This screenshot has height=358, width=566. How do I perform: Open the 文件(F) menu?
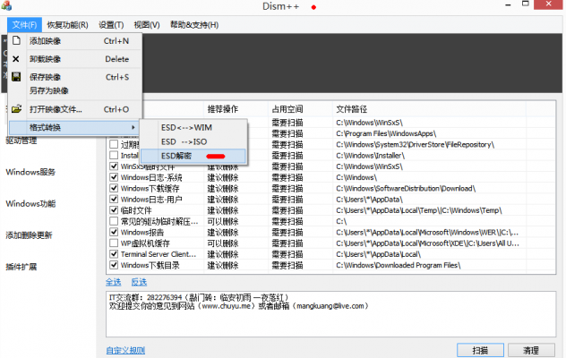pos(24,25)
